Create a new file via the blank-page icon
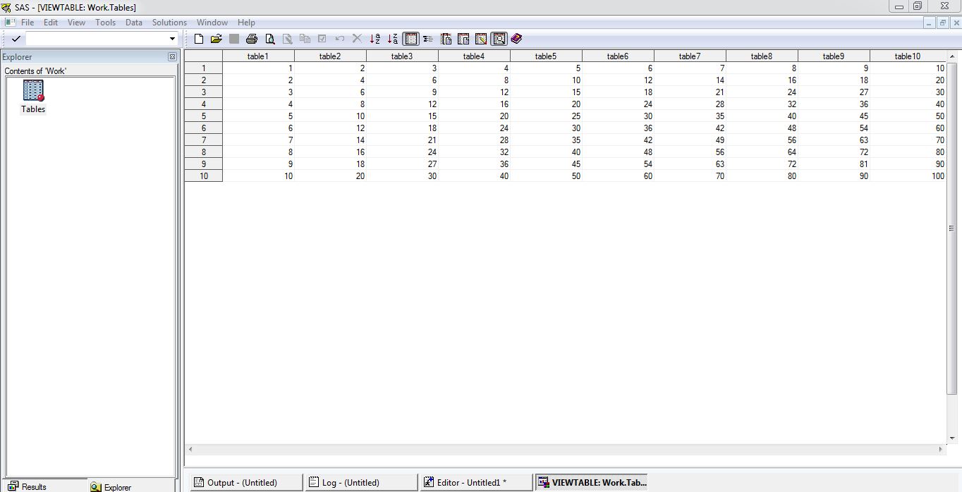 (x=198, y=39)
